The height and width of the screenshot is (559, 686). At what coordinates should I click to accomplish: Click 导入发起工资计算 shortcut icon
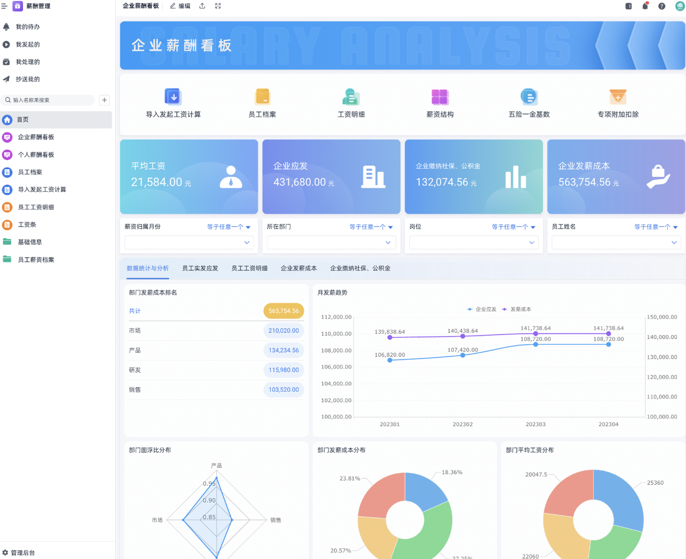pyautogui.click(x=173, y=97)
